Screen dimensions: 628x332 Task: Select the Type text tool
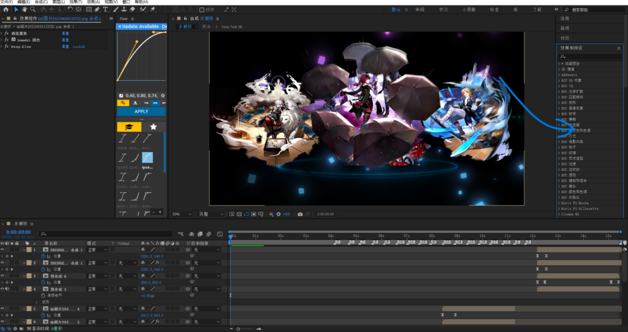(x=105, y=10)
